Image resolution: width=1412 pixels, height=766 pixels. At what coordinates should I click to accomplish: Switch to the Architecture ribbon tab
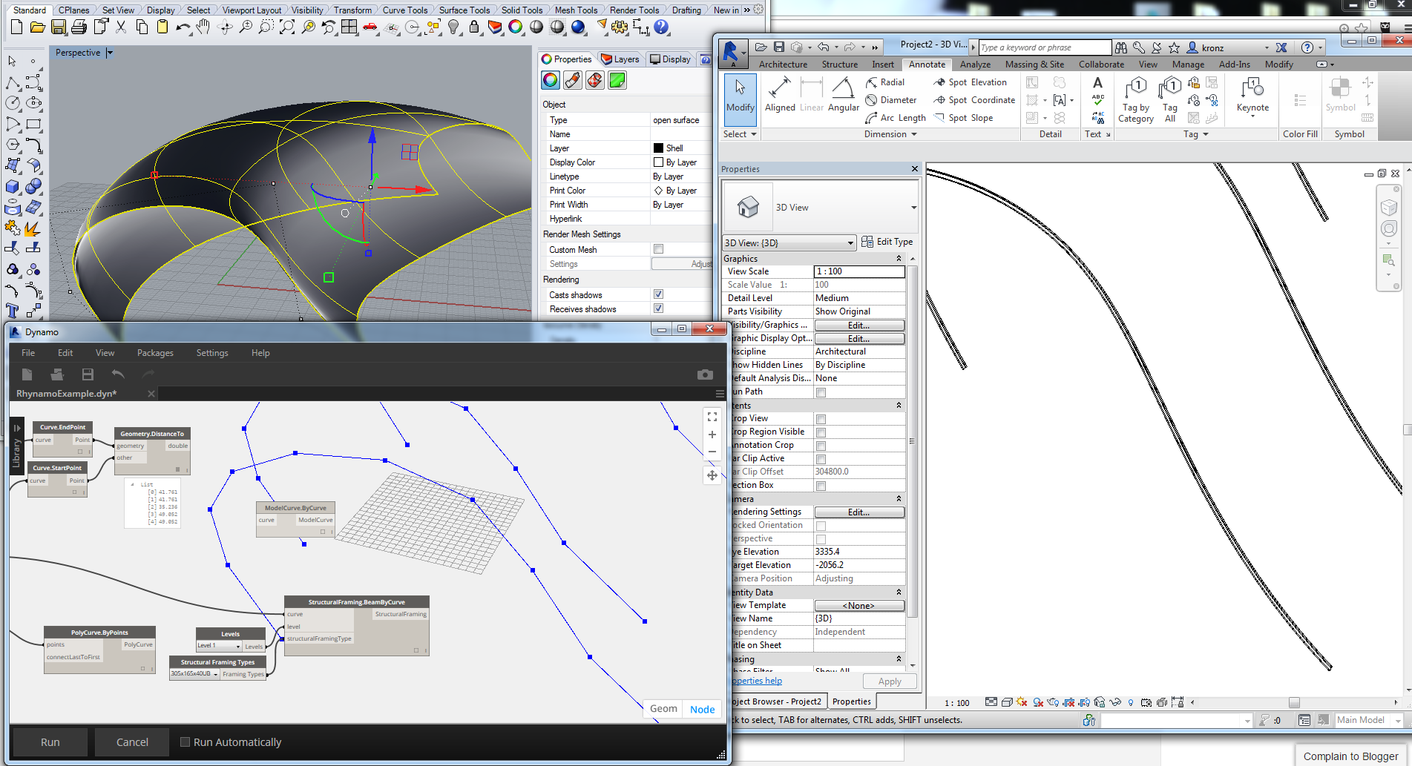click(x=783, y=65)
